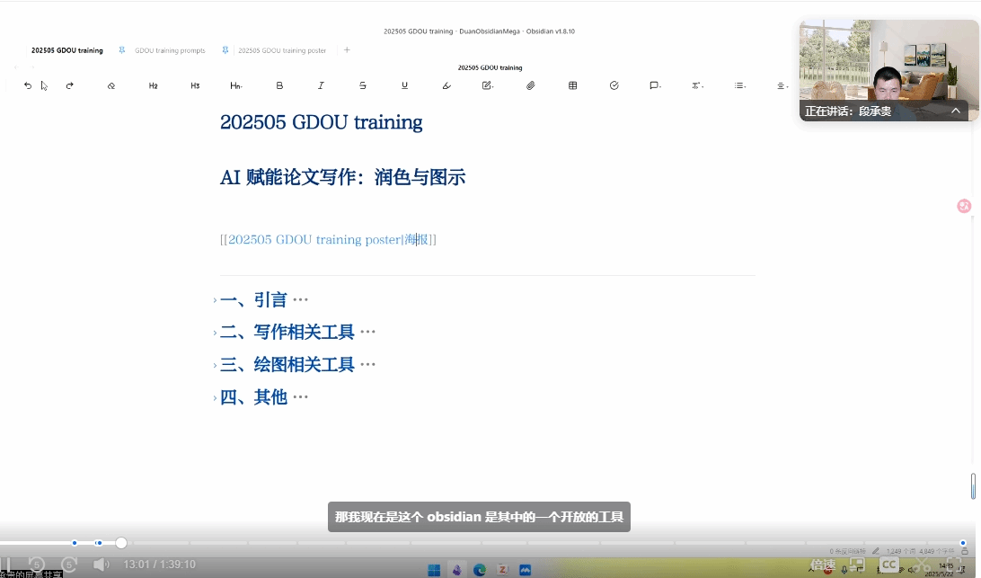
Task: Switch to the 202505 GDOU training tab
Action: tap(67, 50)
